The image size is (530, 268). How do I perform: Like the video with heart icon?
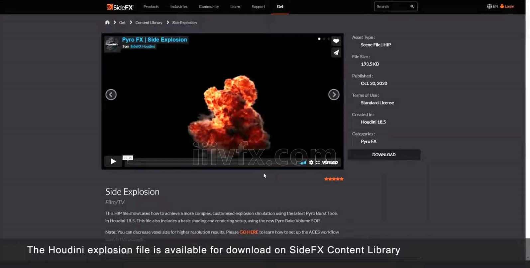coord(336,41)
